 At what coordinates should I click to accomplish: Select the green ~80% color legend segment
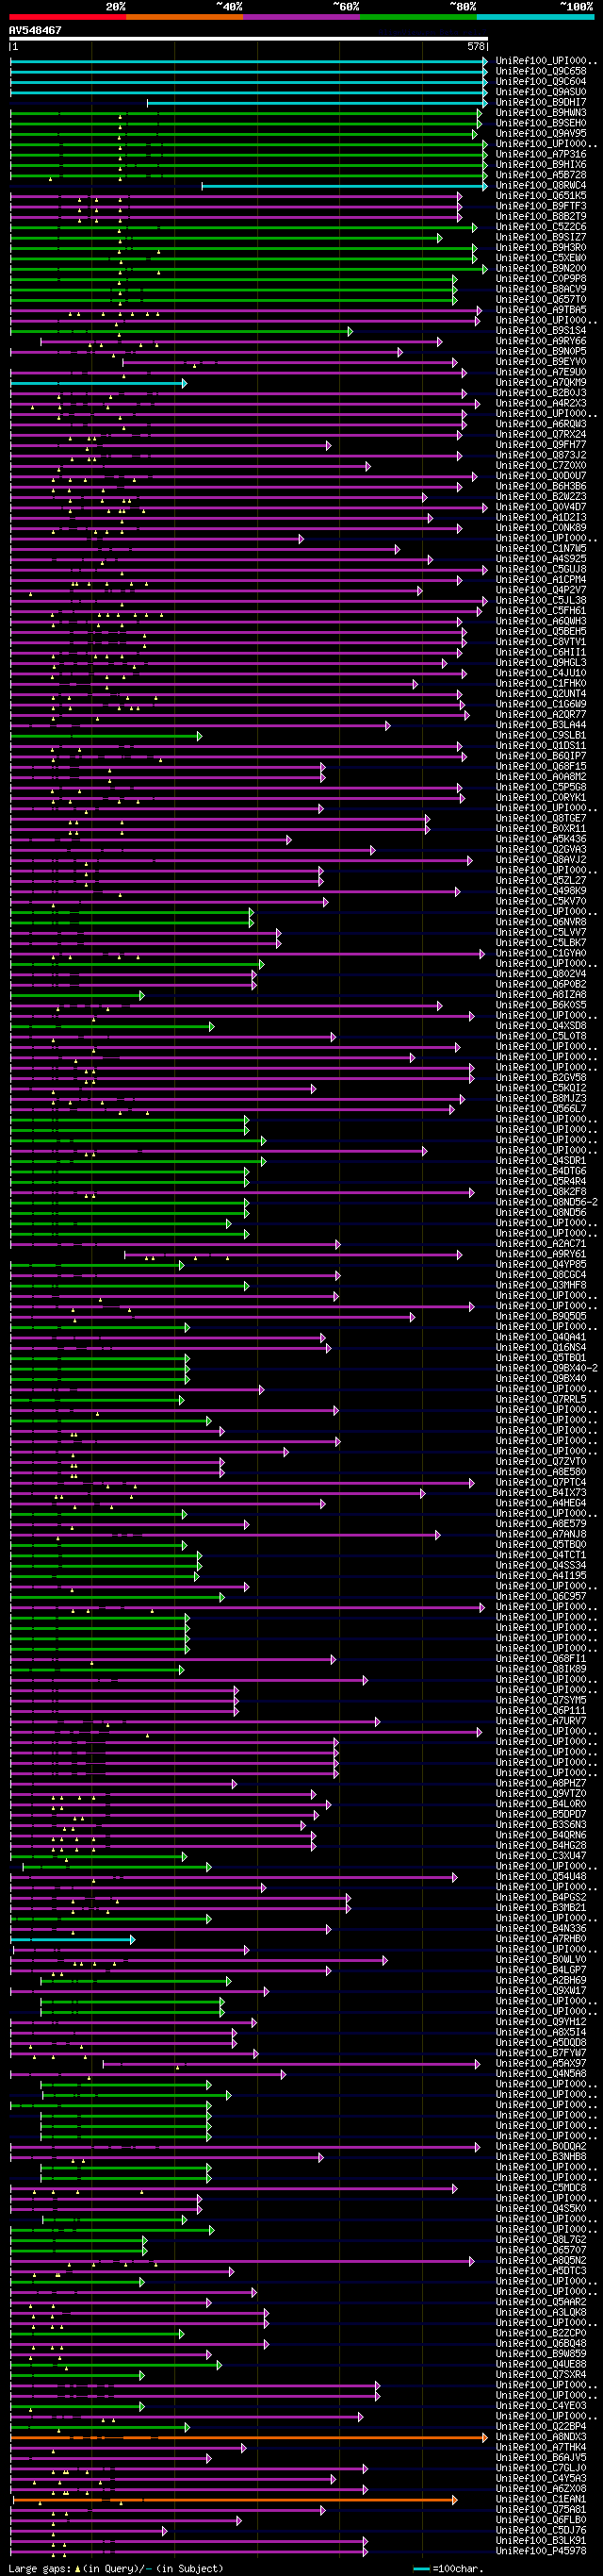[417, 17]
